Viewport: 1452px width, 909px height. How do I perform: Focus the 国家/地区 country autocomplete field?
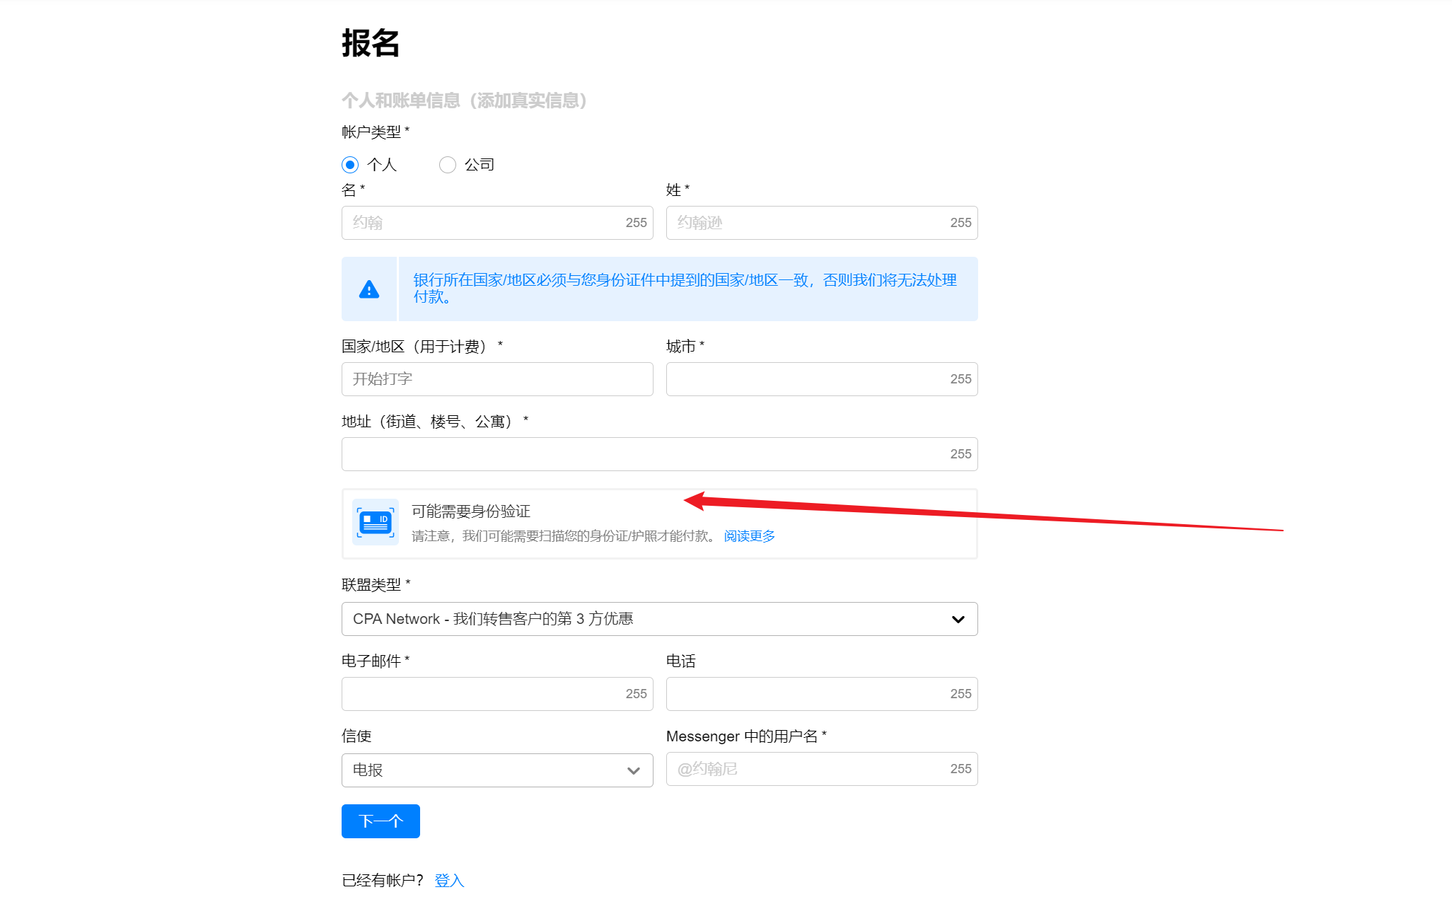click(496, 379)
